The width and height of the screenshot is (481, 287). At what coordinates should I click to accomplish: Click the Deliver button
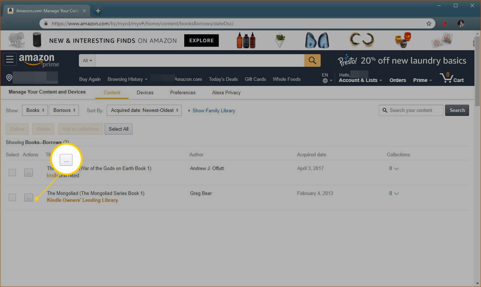coord(17,129)
